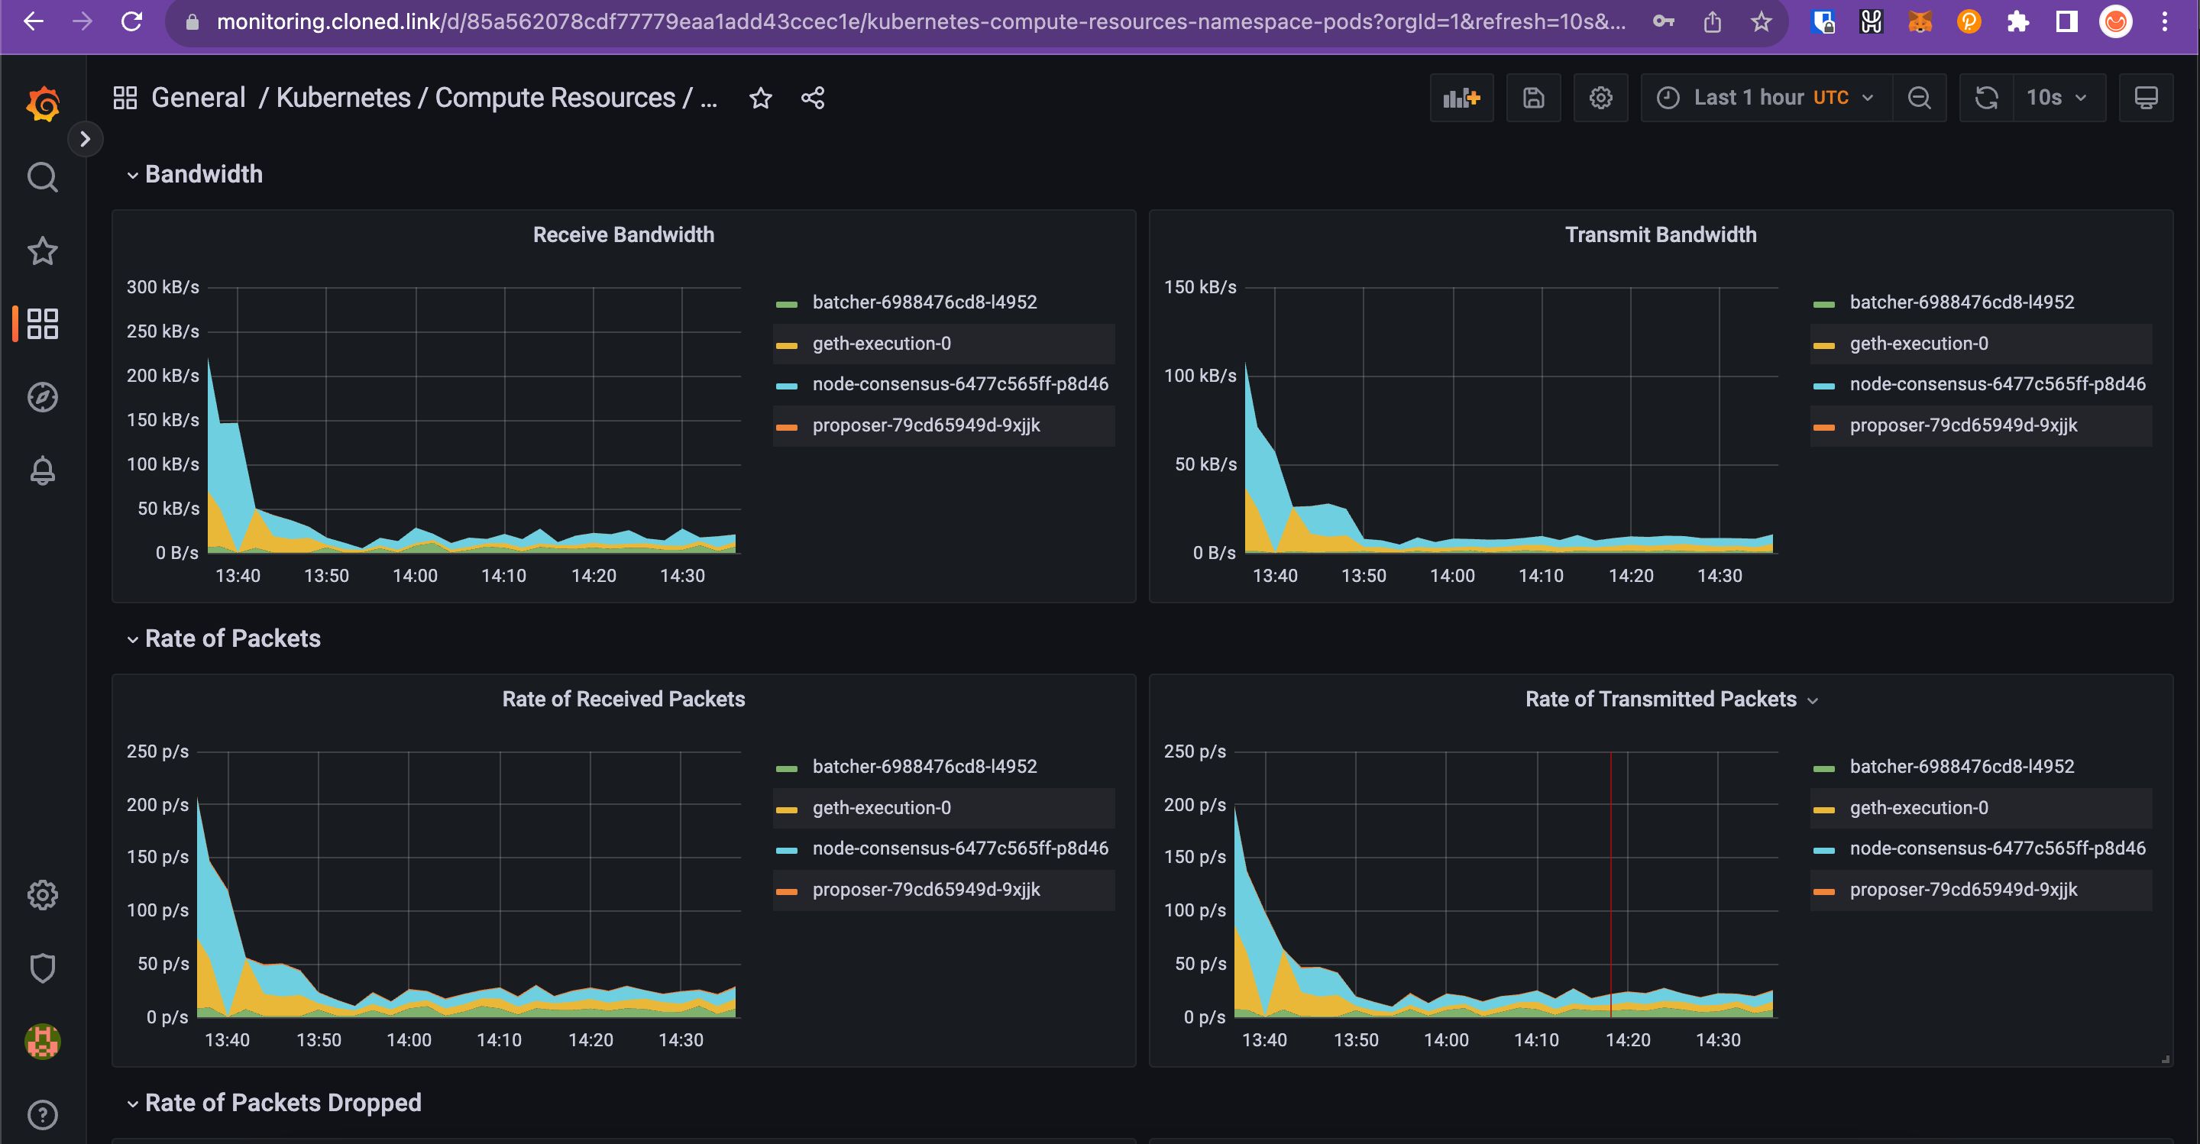The height and width of the screenshot is (1144, 2200).
Task: Click the dashboard grid icon beside General
Action: pyautogui.click(x=125, y=97)
